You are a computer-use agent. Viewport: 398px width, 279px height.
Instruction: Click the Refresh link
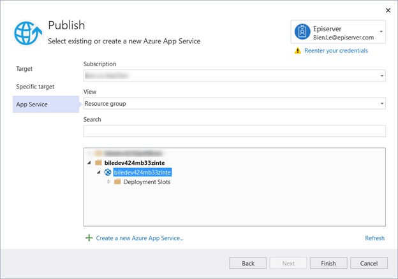tap(374, 238)
